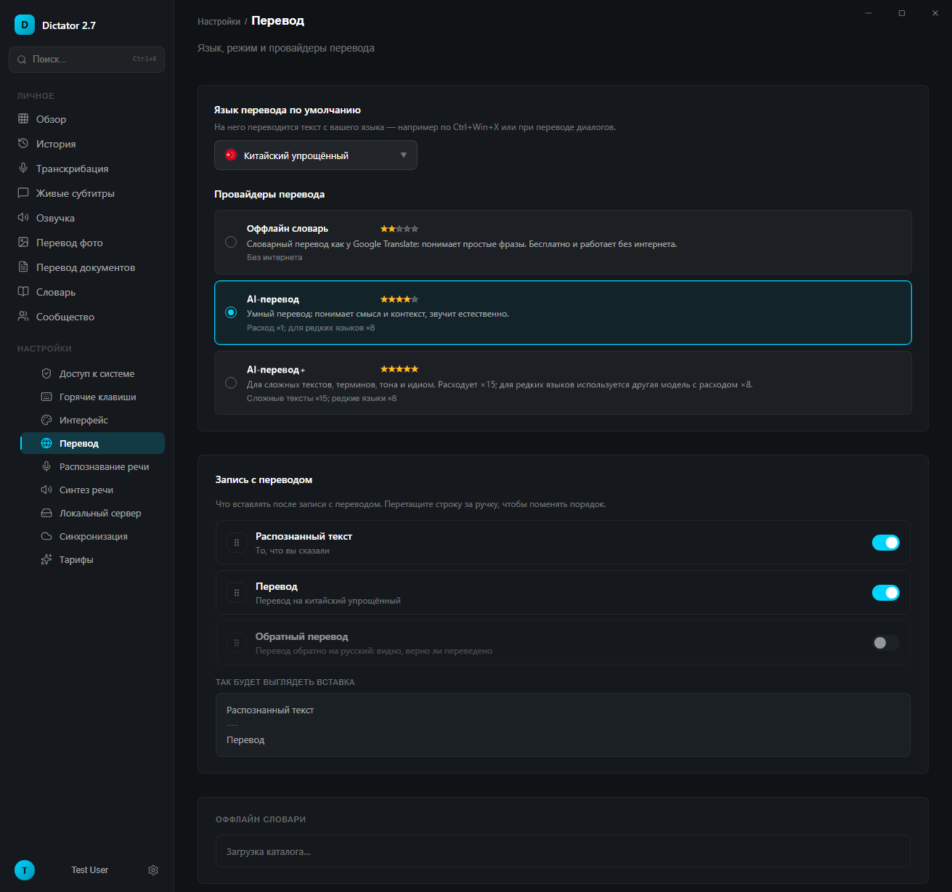Open Распознавание речи settings section
Viewport: 952px width, 892px height.
pos(92,466)
